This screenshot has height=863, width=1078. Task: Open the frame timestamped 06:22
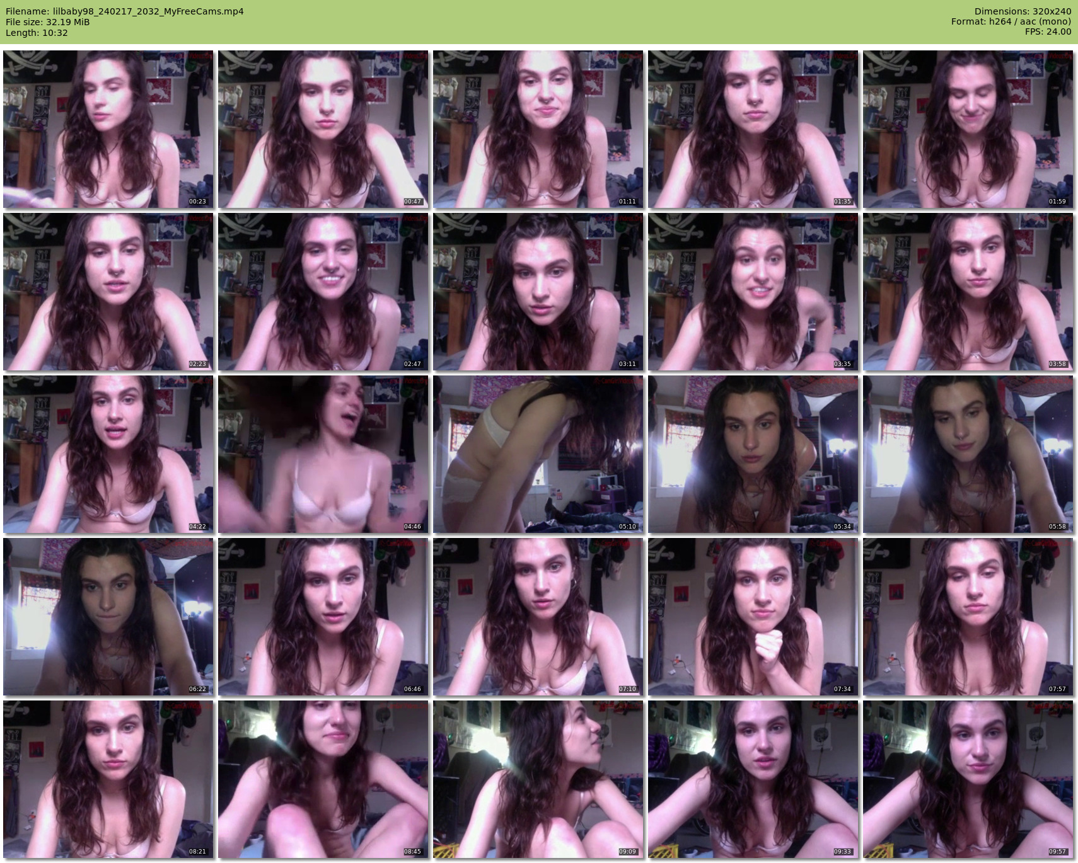click(x=108, y=617)
